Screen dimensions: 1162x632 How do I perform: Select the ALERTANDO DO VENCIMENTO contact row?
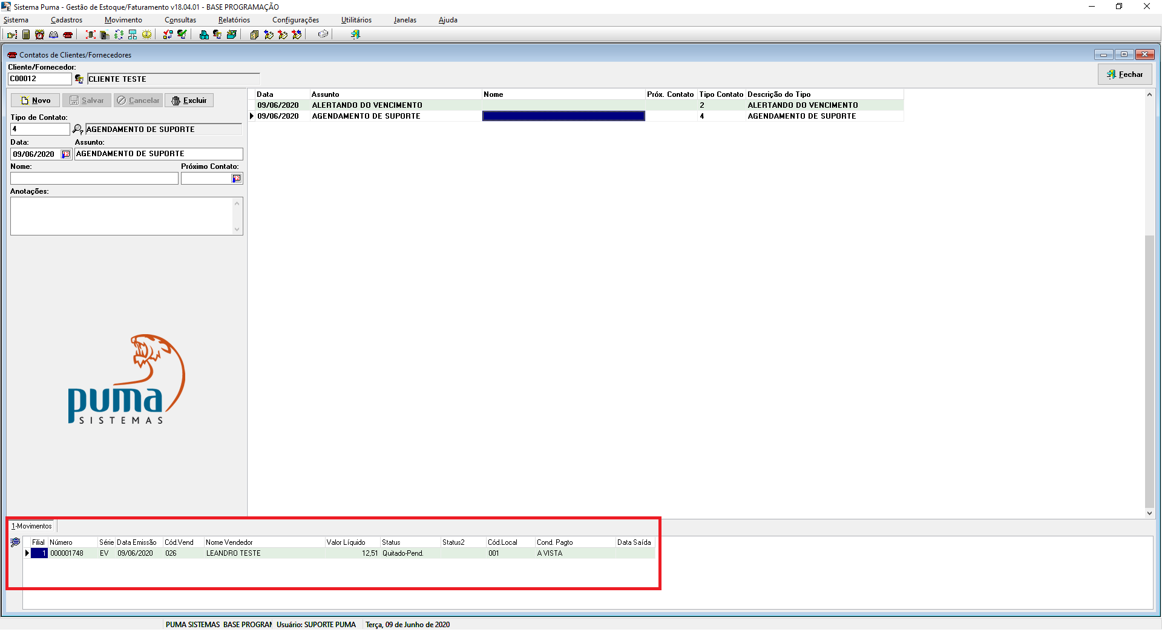click(x=367, y=105)
